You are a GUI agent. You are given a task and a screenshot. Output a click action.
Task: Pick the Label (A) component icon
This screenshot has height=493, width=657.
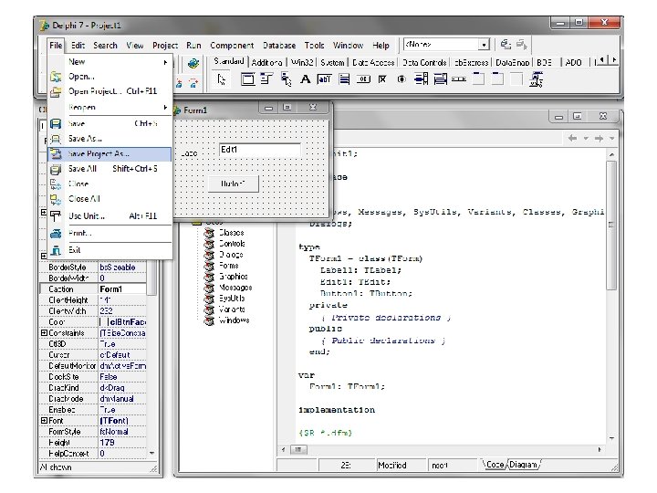tap(306, 80)
